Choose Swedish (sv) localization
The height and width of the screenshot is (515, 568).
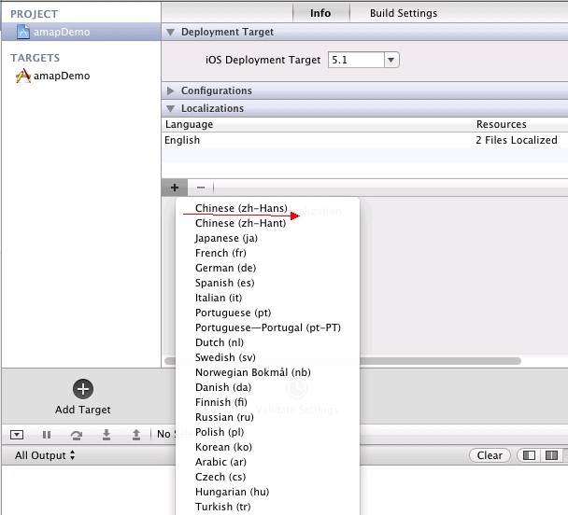tap(267, 357)
